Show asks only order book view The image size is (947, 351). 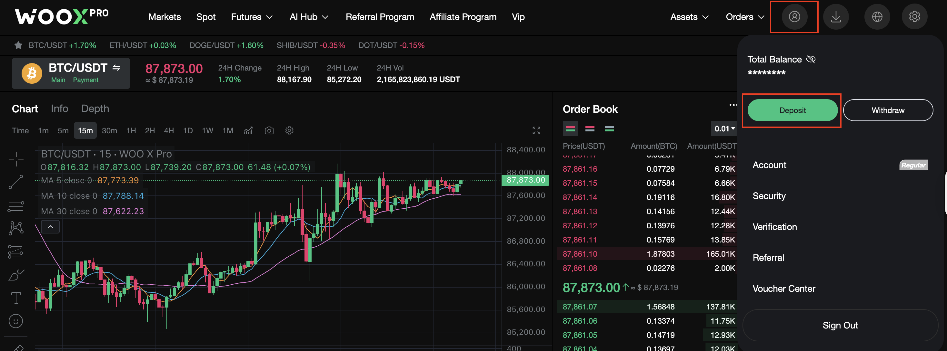[x=590, y=128]
